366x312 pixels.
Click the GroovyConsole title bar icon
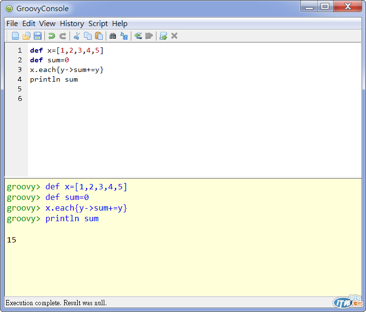[x=9, y=9]
